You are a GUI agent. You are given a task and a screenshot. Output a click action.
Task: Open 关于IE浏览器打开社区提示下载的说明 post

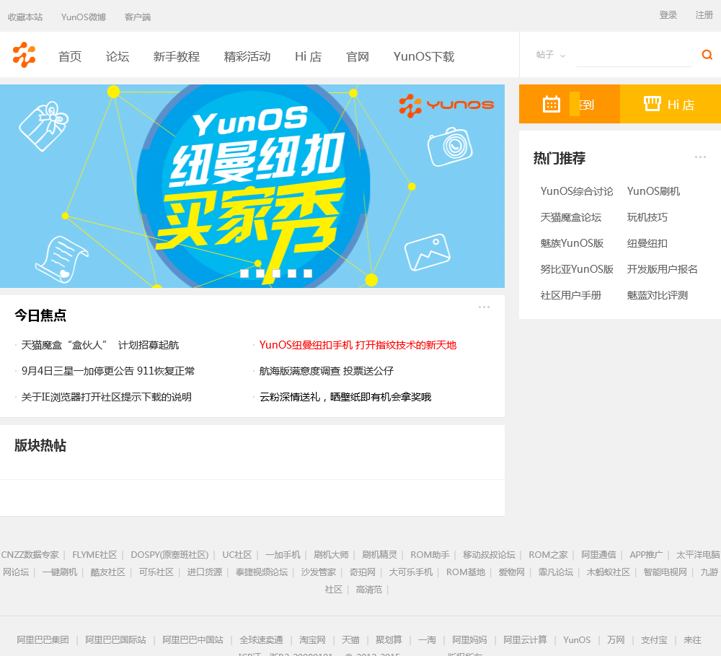point(106,397)
